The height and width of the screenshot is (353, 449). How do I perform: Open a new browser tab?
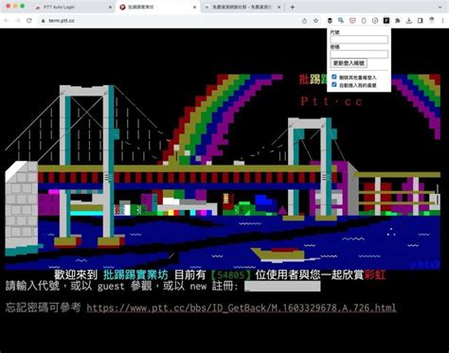[x=292, y=7]
